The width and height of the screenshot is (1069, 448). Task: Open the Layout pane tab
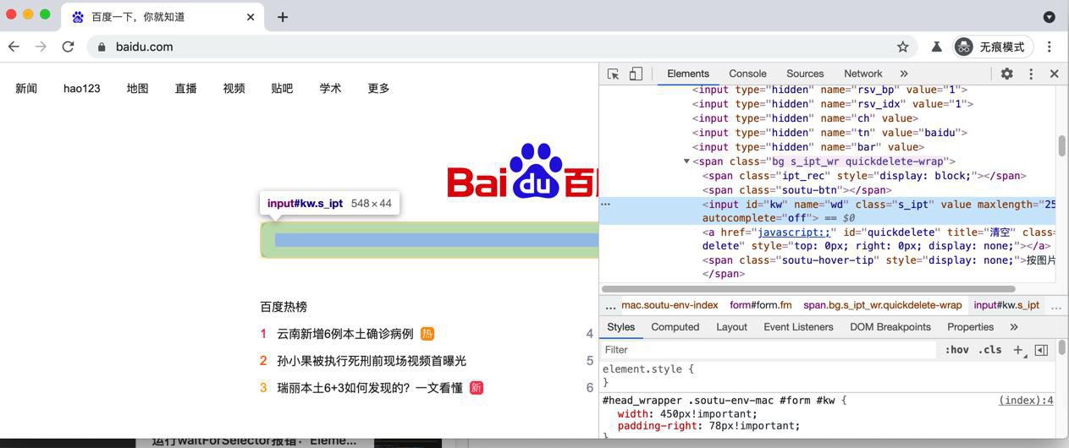point(731,327)
